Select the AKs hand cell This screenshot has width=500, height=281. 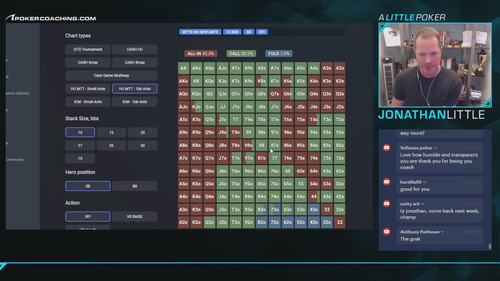[196, 68]
